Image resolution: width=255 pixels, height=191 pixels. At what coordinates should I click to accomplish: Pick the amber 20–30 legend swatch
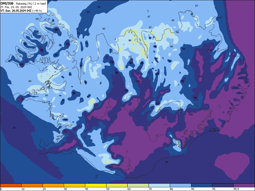point(53,185)
